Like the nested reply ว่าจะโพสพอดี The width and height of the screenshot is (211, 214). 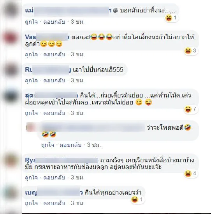click(47, 145)
